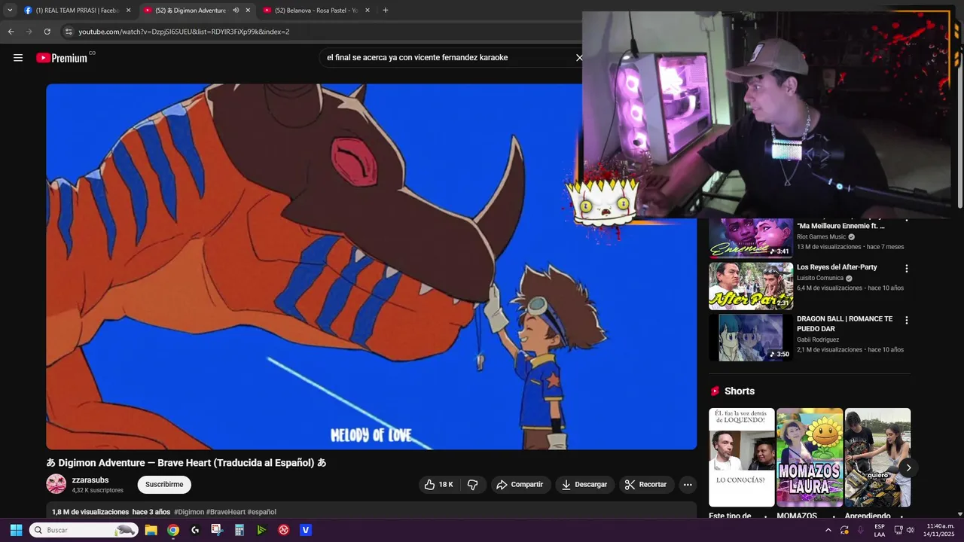Open Google Chrome taskbar icon

pyautogui.click(x=173, y=530)
